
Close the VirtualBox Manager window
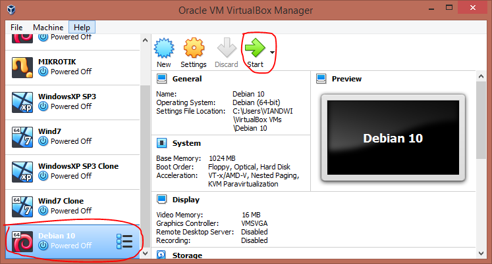click(472, 7)
